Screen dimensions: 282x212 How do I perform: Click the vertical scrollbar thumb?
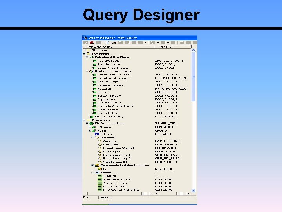click(x=193, y=77)
